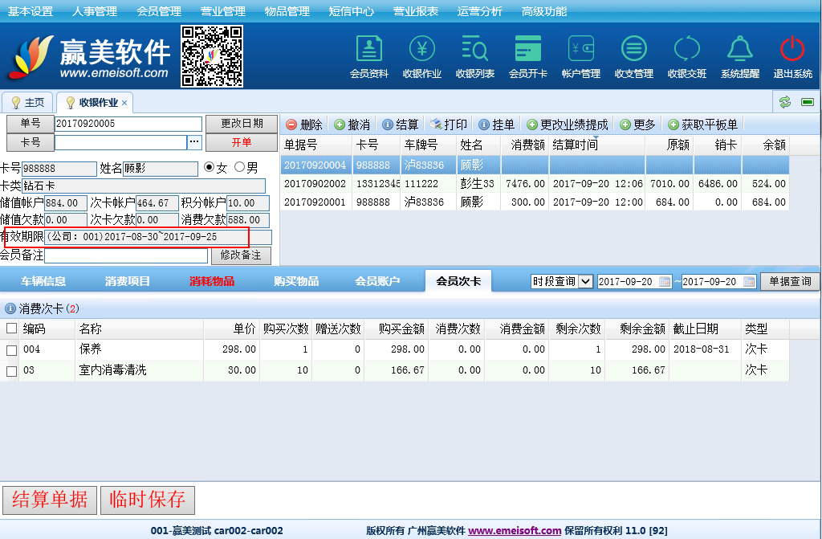Click the 收银作业 cashier icon in toolbar
Viewport: 822px width, 539px height.
pyautogui.click(x=422, y=51)
